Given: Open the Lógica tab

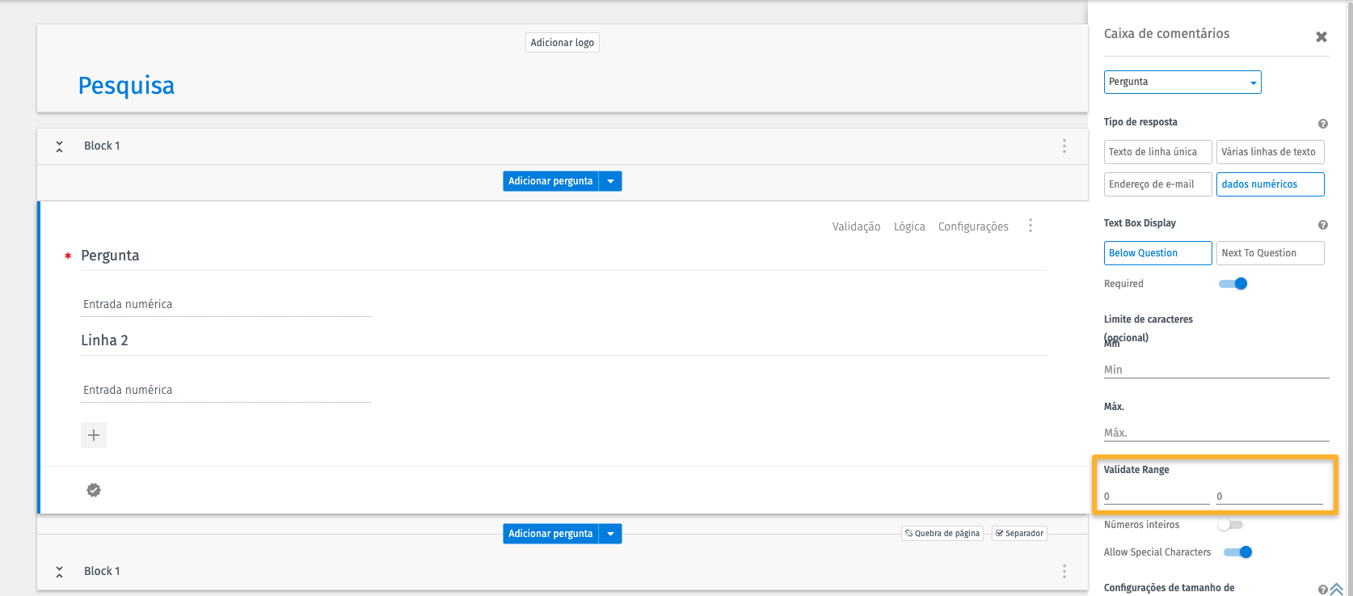Looking at the screenshot, I should point(909,226).
